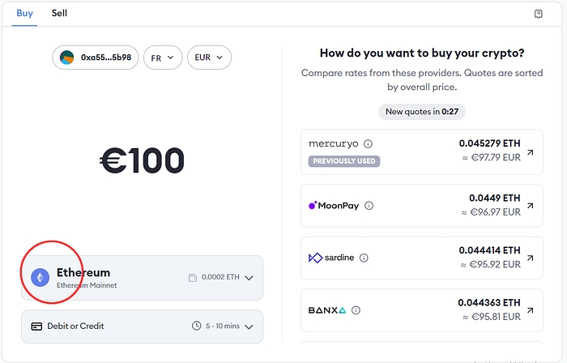Open sardine quote arrow icon

pos(530,258)
